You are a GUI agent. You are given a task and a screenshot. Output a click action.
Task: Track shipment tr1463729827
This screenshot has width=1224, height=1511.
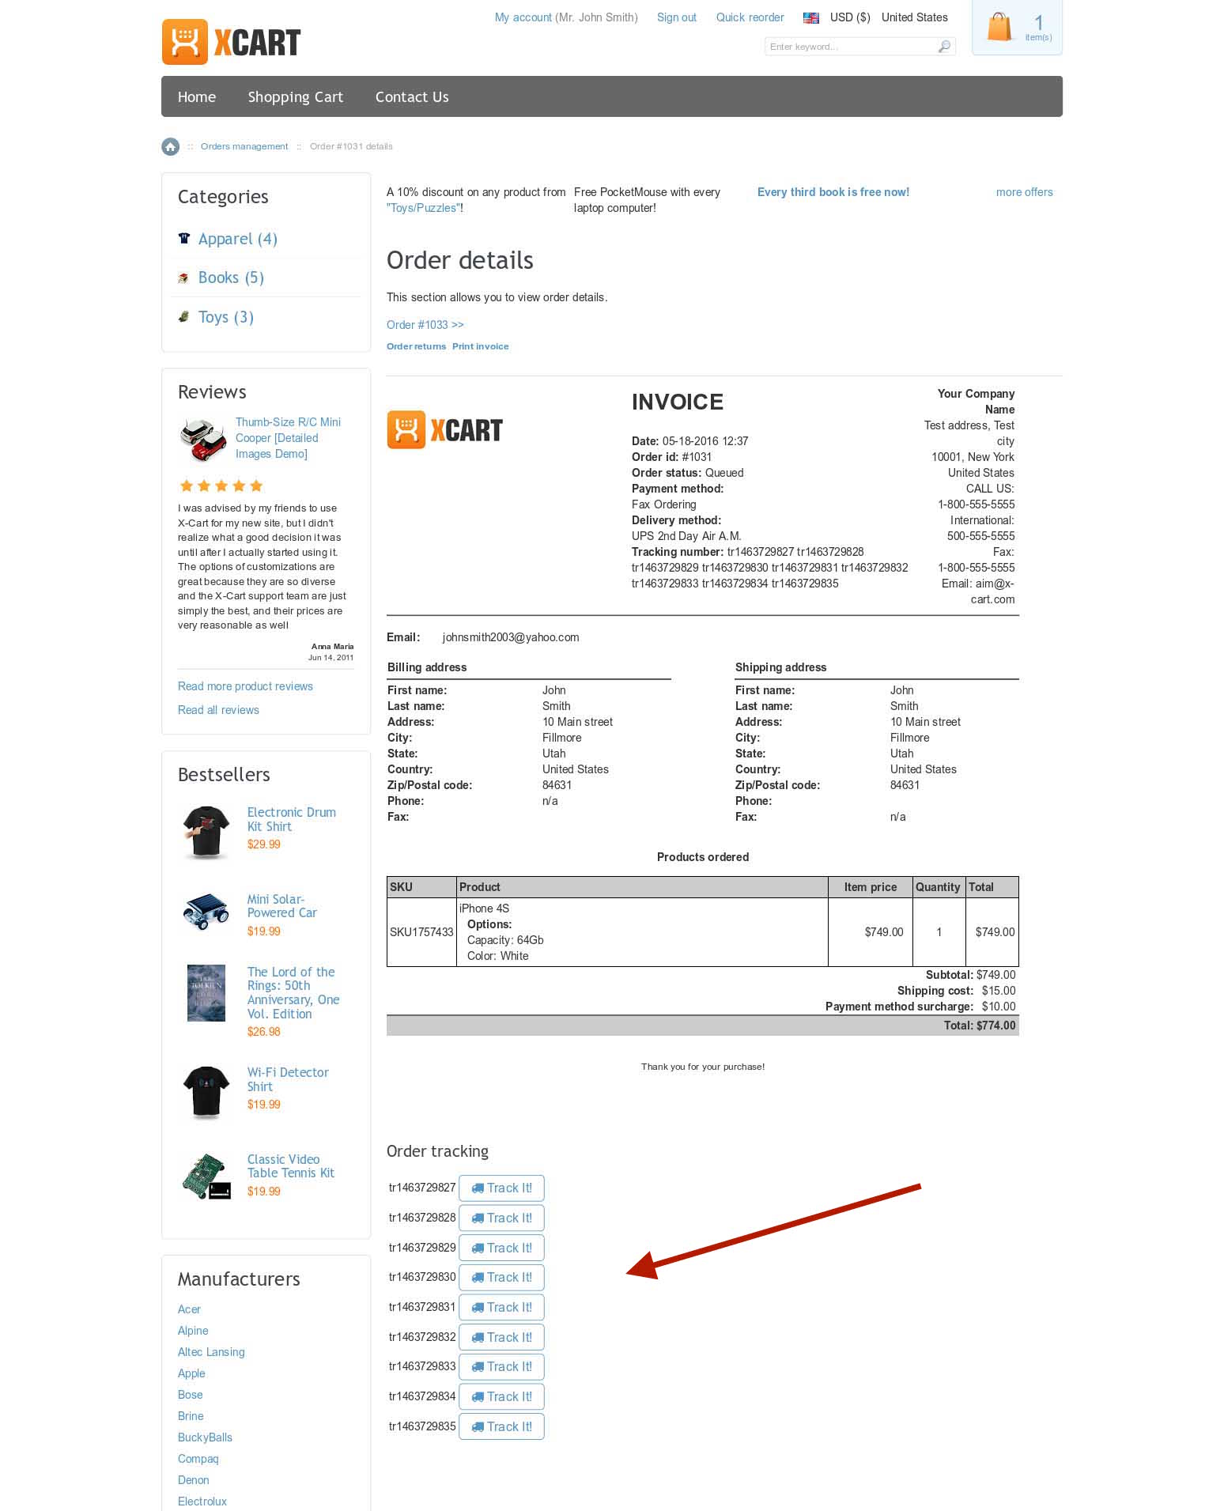coord(501,1188)
